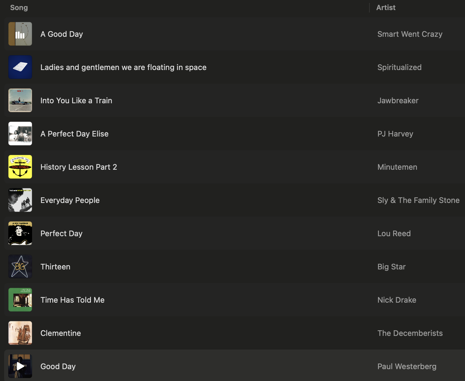Sort by the Song column header
465x381 pixels.
tap(19, 8)
